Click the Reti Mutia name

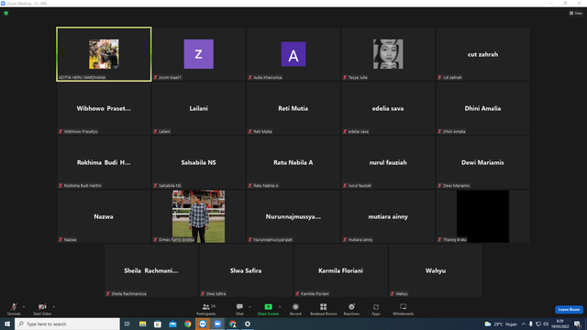coord(293,108)
